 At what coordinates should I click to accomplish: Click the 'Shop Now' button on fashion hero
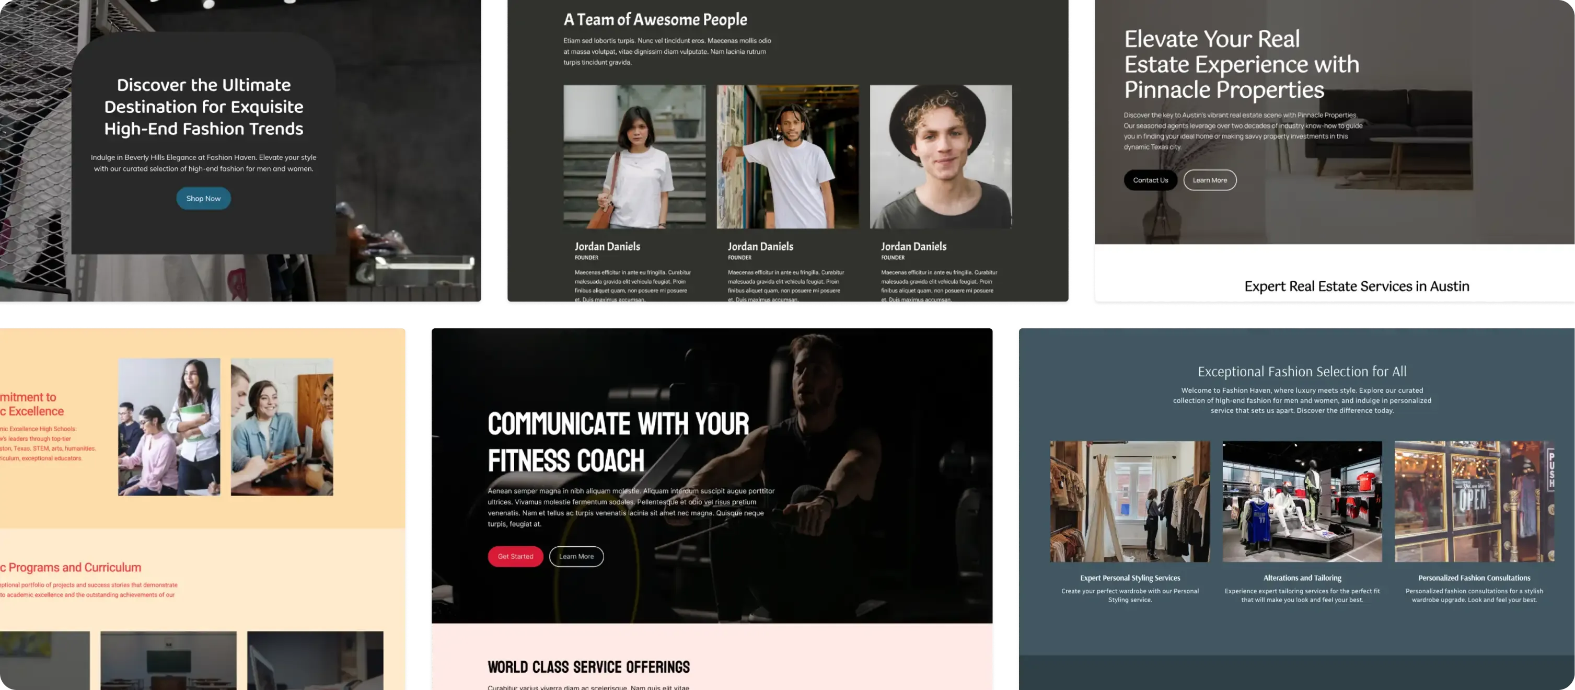[203, 198]
